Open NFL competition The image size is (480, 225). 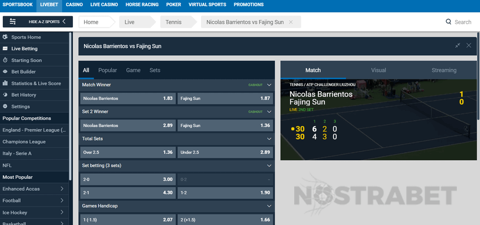click(34, 165)
